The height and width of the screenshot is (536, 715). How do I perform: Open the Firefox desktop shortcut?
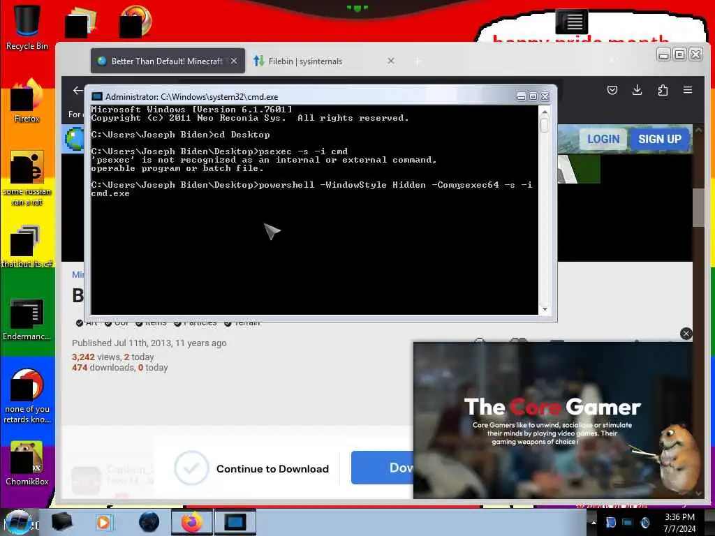pyautogui.click(x=27, y=100)
